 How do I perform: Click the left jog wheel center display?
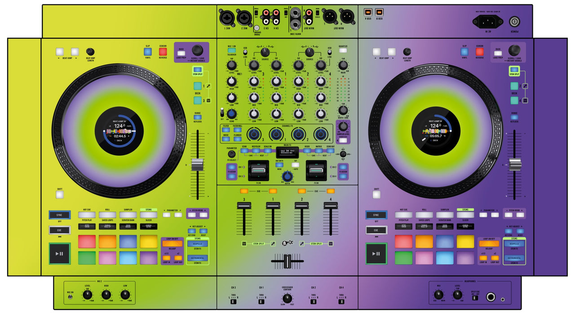coord(119,130)
